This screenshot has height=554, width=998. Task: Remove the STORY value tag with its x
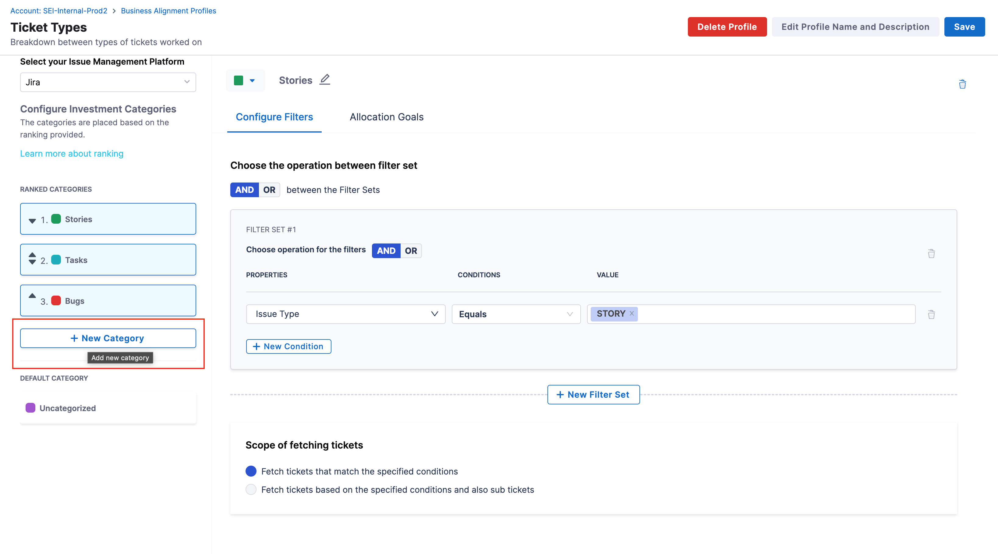point(632,314)
